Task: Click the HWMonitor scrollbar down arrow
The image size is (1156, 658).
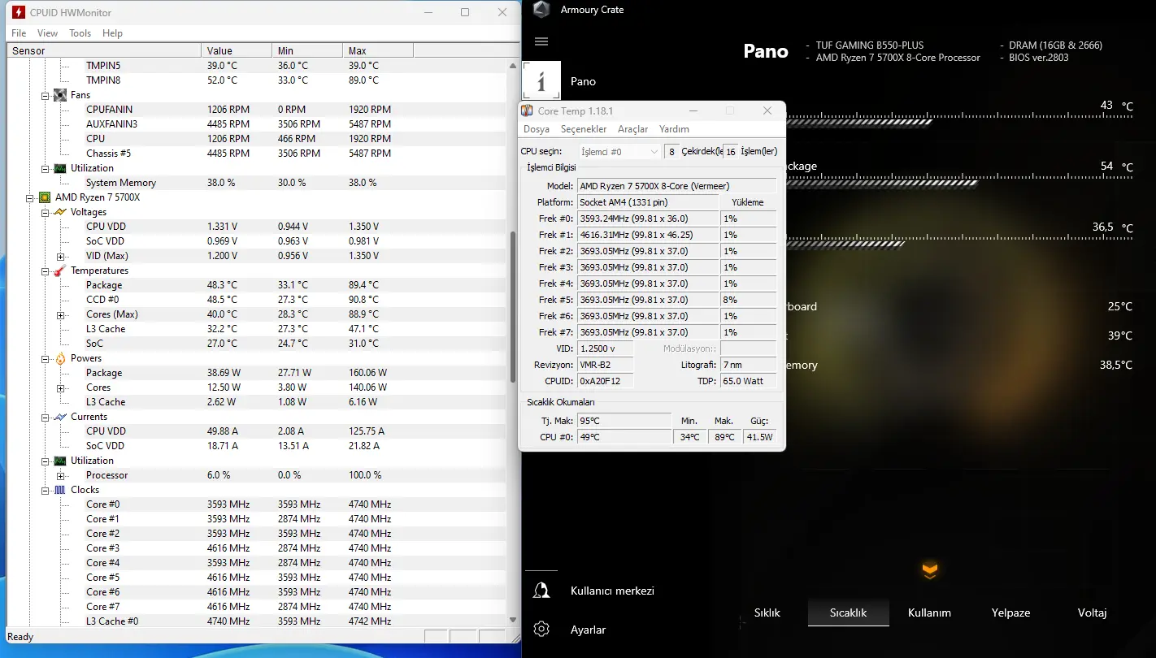Action: [x=512, y=619]
